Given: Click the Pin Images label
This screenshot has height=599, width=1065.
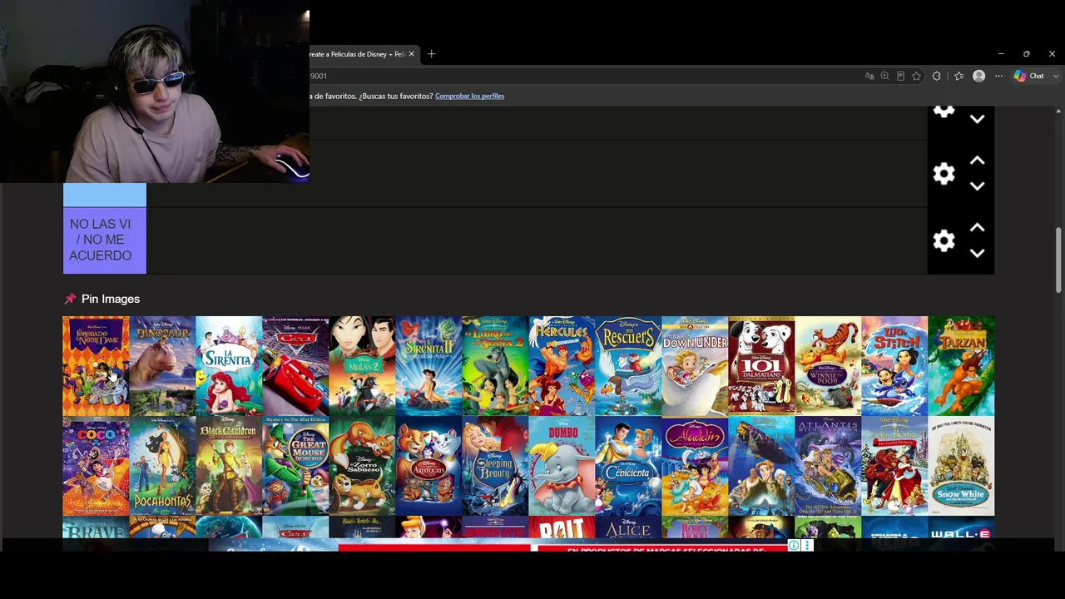Looking at the screenshot, I should pos(111,299).
